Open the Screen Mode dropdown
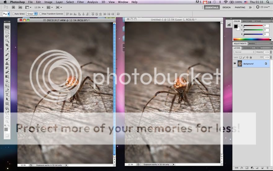This screenshot has height=171, width=273. click(x=59, y=7)
